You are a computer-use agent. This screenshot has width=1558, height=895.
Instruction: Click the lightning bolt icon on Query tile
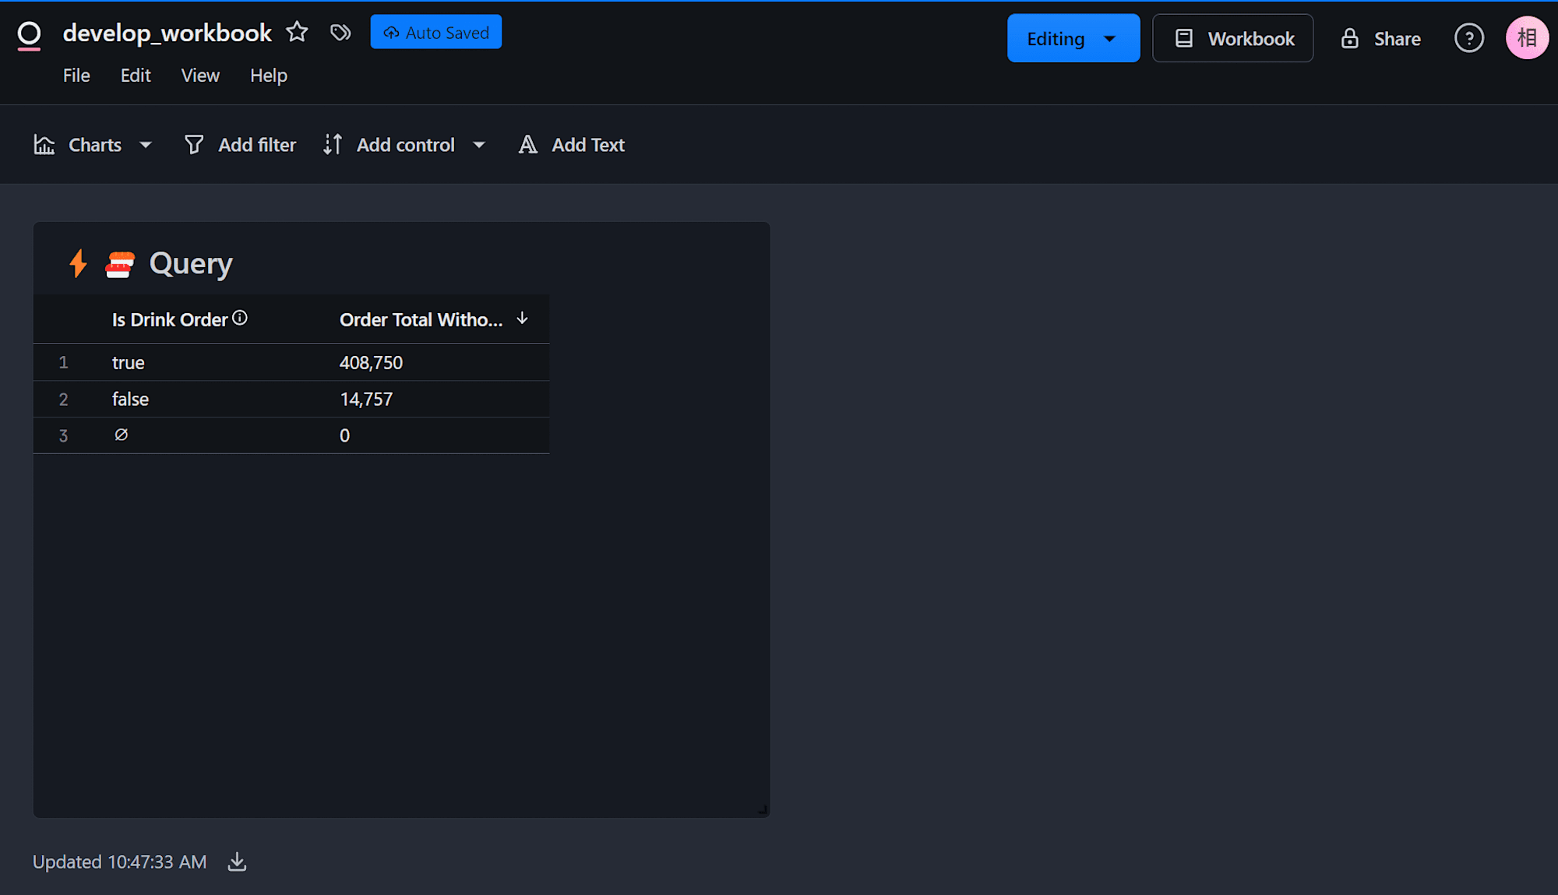pyautogui.click(x=78, y=263)
